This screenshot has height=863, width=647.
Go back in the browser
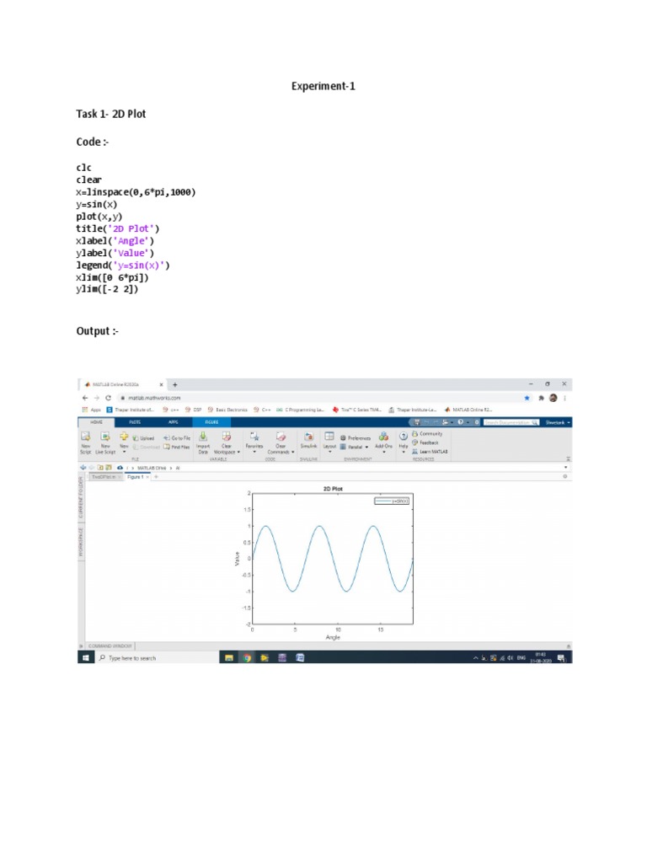coord(85,398)
